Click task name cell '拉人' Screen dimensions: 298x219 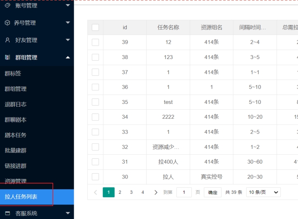click(x=168, y=177)
